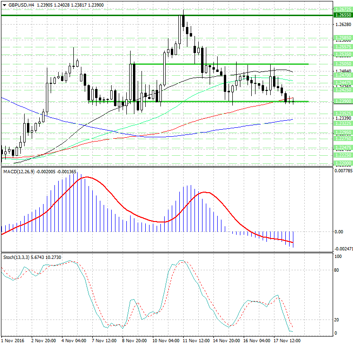Click the 4 Nov 04:00 time axis label
Viewport: 353px width, 346px height.
click(74, 340)
